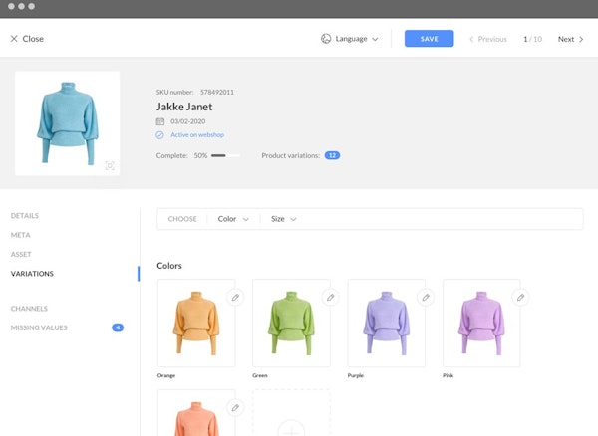Open the Missing Values section
Screen dimensions: 598x436
[x=40, y=327]
